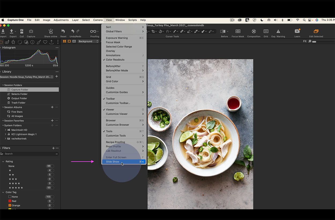Open the Window menu
The width and height of the screenshot is (335, 220).
[120, 20]
